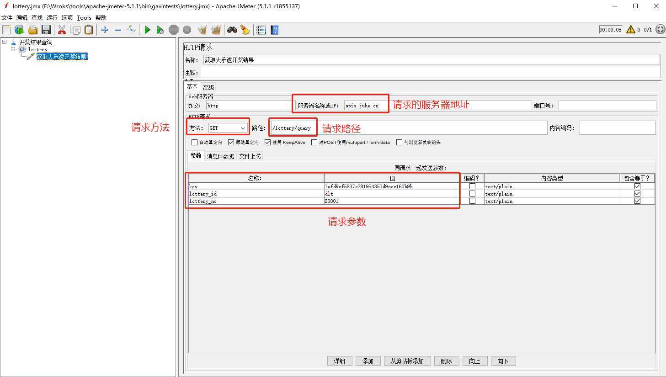Click the Reset Search brush icon
Screen dimensions: 666x377
tap(245, 30)
